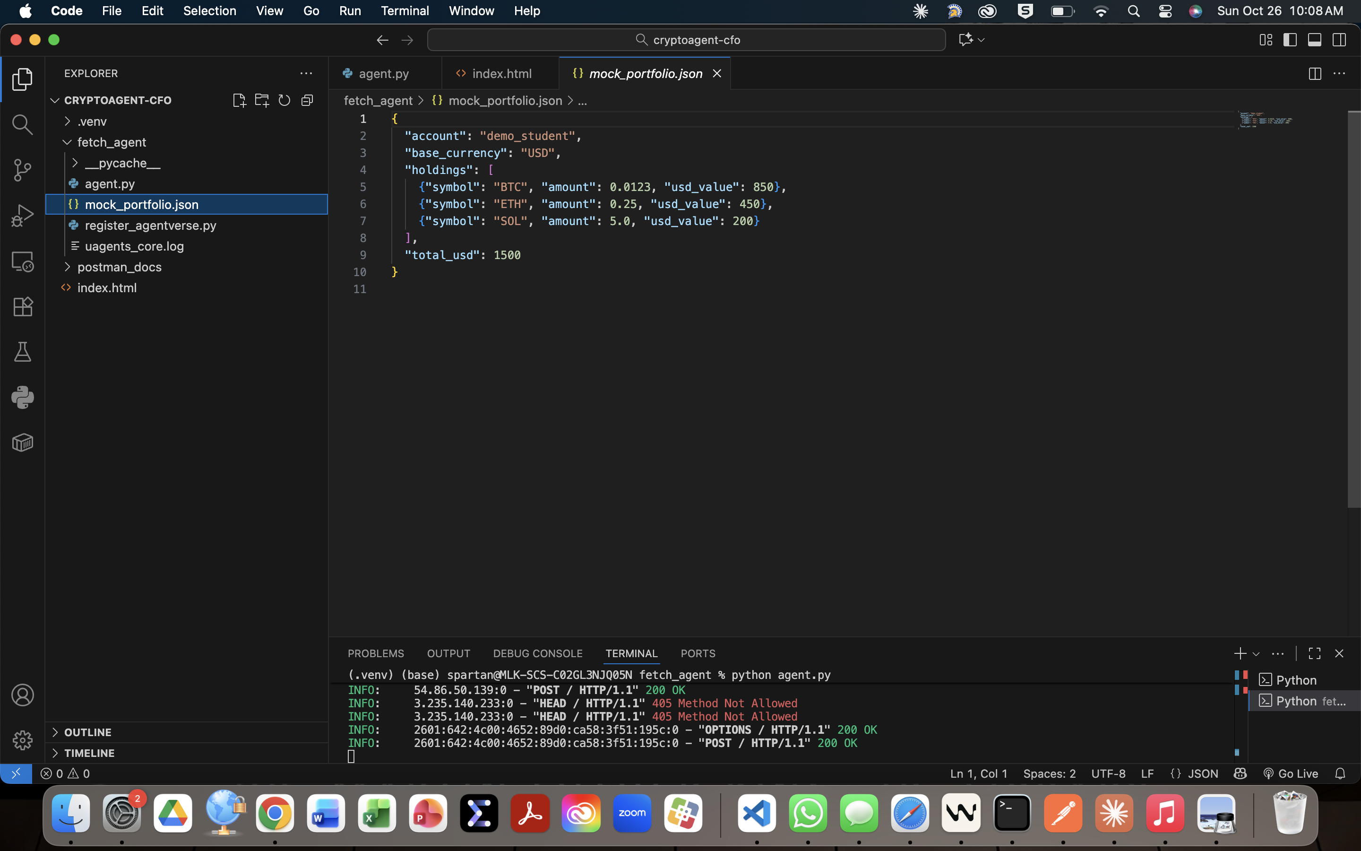
Task: Toggle the bottom panel visibility
Action: tap(1314, 40)
